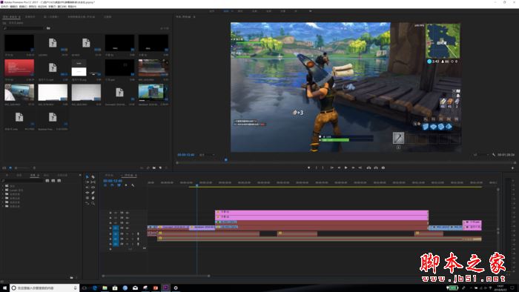Expand the Video Transitions folder

3,206
